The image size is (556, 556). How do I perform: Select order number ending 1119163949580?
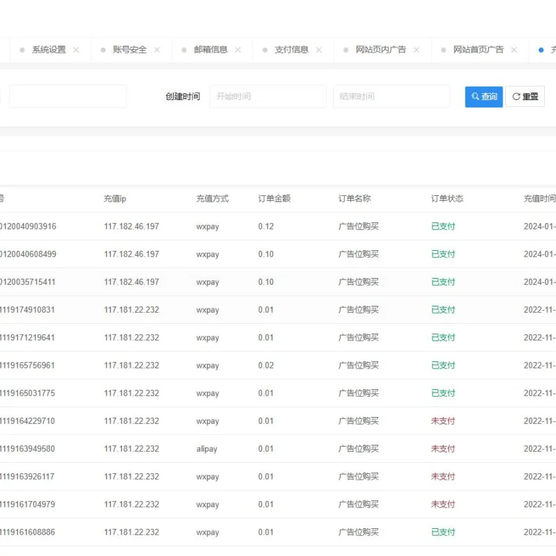click(x=27, y=448)
